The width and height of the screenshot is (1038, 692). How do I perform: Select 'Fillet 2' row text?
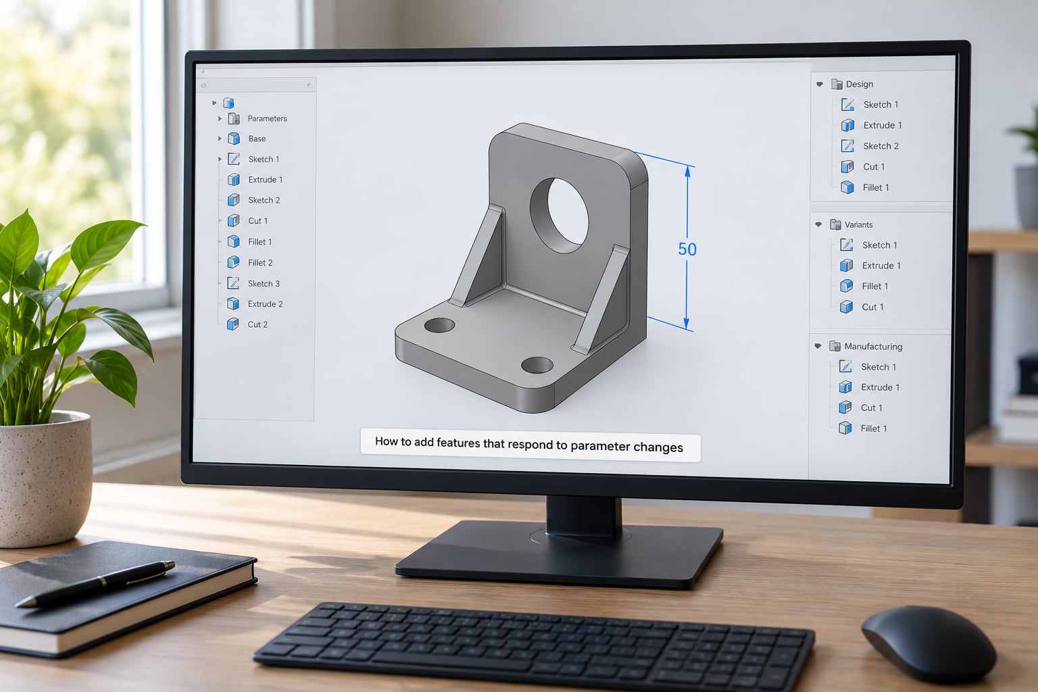(x=260, y=262)
